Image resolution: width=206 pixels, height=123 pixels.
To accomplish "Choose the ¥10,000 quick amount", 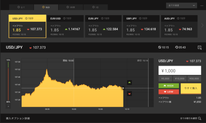I will pyautogui.click(x=180, y=78).
